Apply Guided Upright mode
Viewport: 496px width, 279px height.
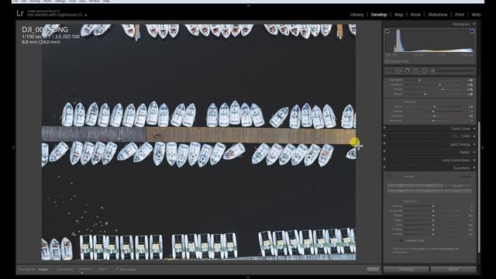tap(457, 186)
